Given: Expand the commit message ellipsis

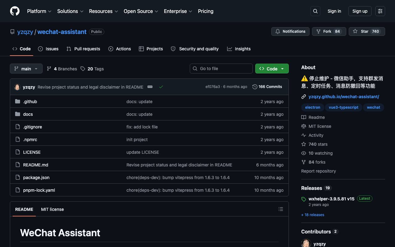Looking at the screenshot, I should coord(150,87).
